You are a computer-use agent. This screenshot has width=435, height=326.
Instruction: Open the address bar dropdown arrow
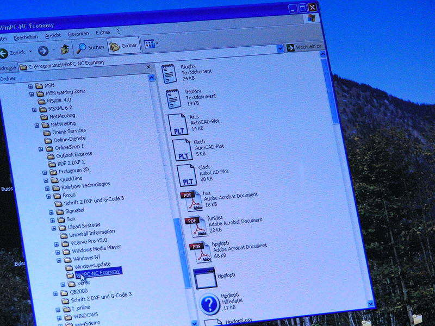(280, 49)
